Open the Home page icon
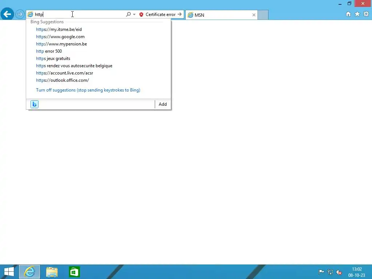372x279 pixels. pos(348,14)
